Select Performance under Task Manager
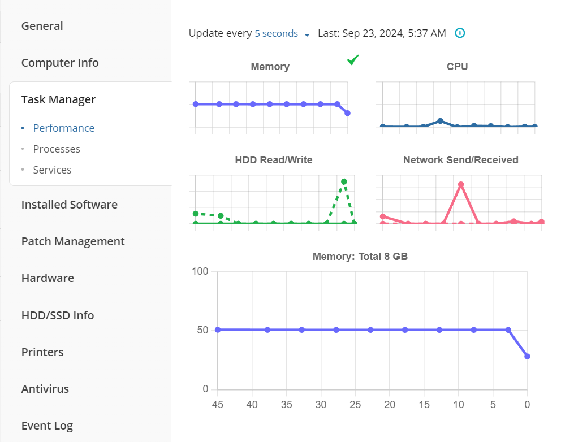The width and height of the screenshot is (561, 442). (64, 128)
